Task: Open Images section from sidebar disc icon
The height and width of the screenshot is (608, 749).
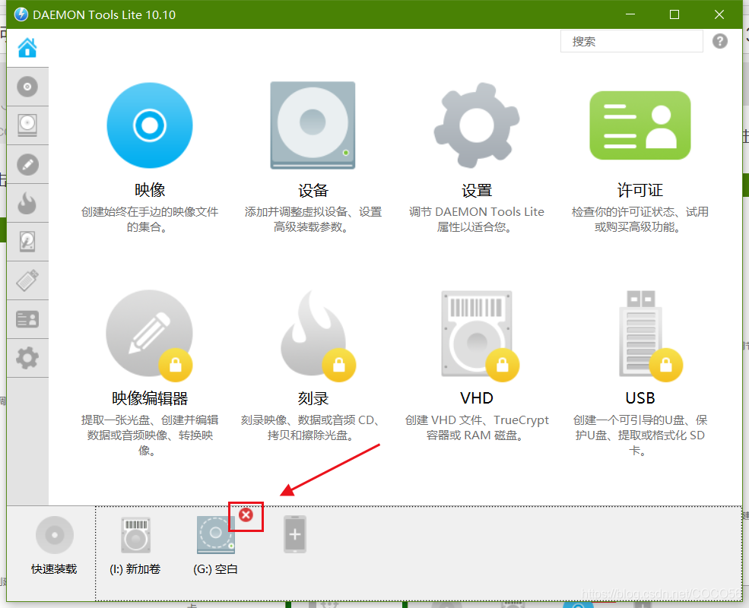Action: [x=27, y=87]
